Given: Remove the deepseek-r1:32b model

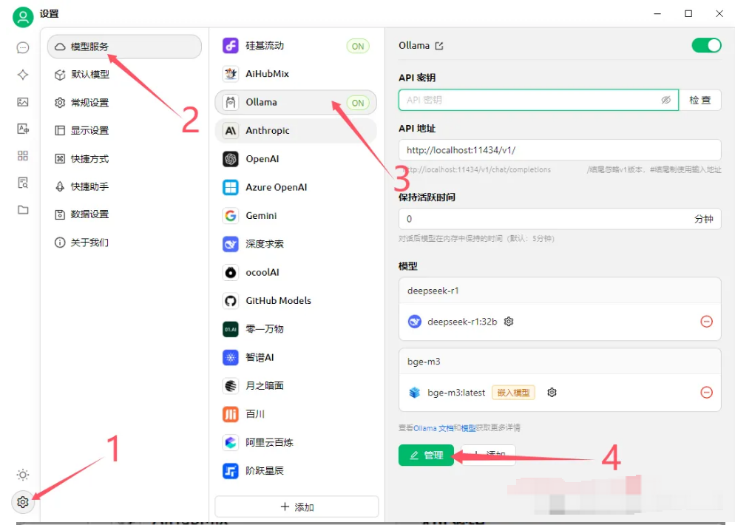Looking at the screenshot, I should coord(706,322).
